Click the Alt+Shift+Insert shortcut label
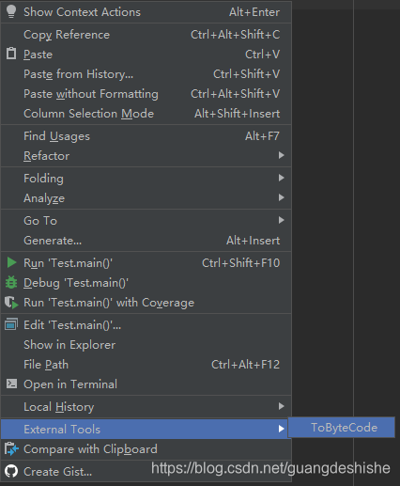Viewport: 400px width, 486px height. (x=237, y=114)
